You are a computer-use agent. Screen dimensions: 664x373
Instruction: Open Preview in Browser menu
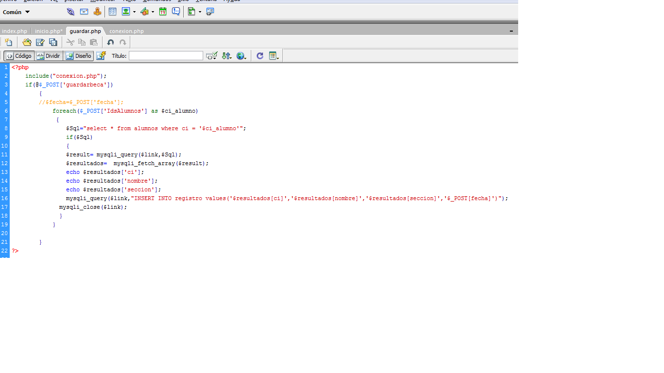coord(242,56)
